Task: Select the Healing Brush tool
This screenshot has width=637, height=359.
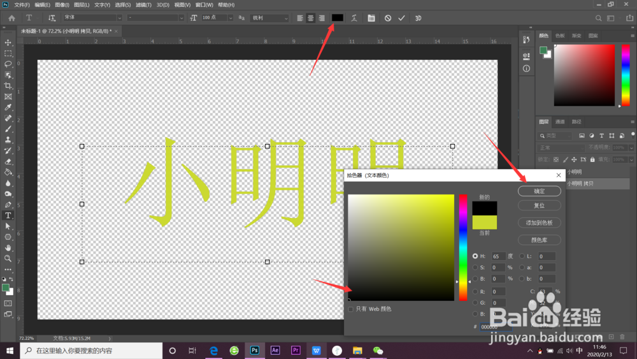Action: 8,119
